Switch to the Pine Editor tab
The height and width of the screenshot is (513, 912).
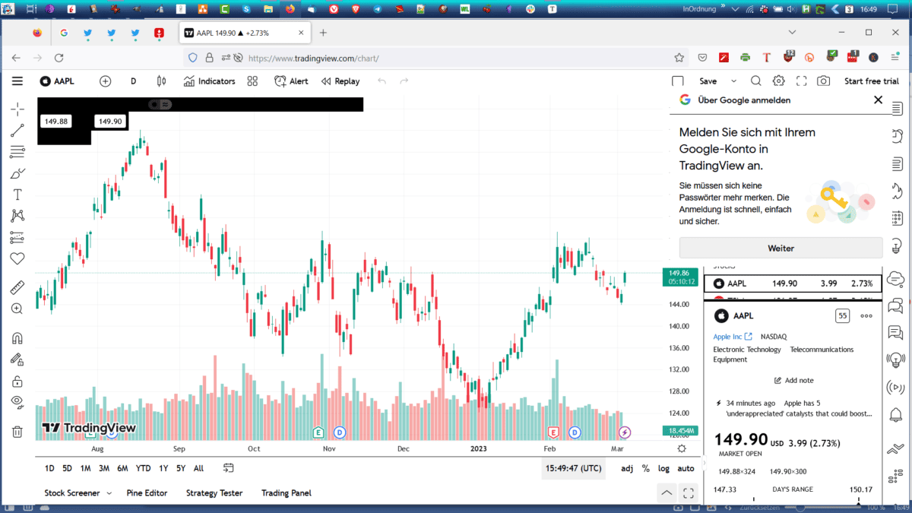[x=147, y=492]
